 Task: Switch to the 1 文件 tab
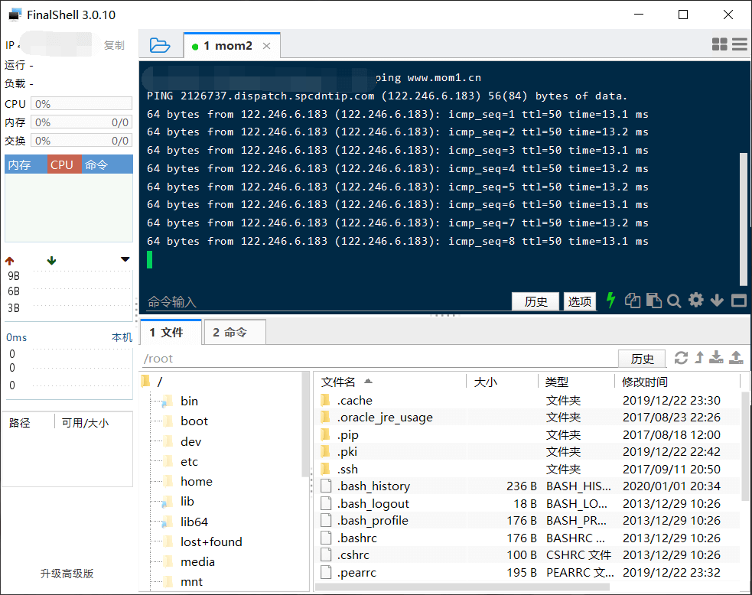tap(171, 332)
